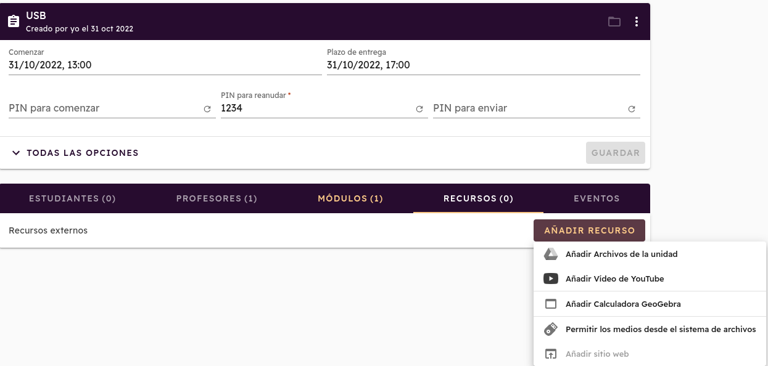Edit the Comenzar date field
Screen dimensions: 768x366
[x=165, y=61]
